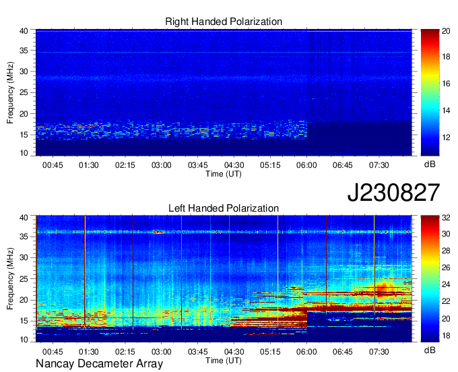Click the Left Handed Polarization title
The height and width of the screenshot is (372, 458).
tap(224, 208)
